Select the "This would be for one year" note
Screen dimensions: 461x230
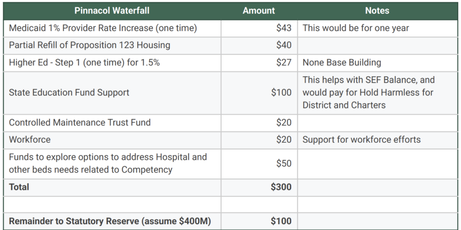tap(356, 28)
